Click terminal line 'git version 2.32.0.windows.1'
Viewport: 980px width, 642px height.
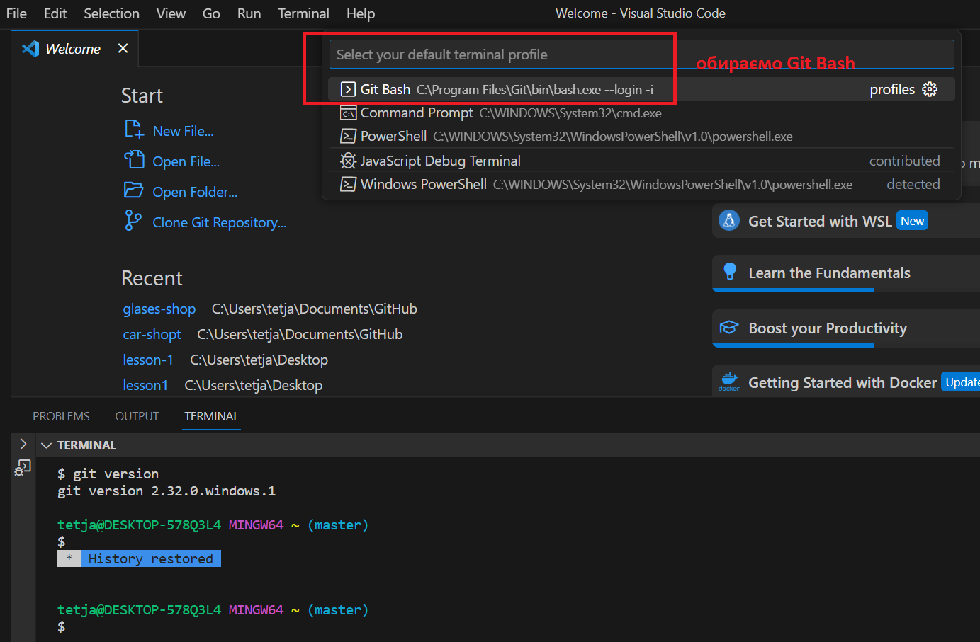tap(167, 491)
